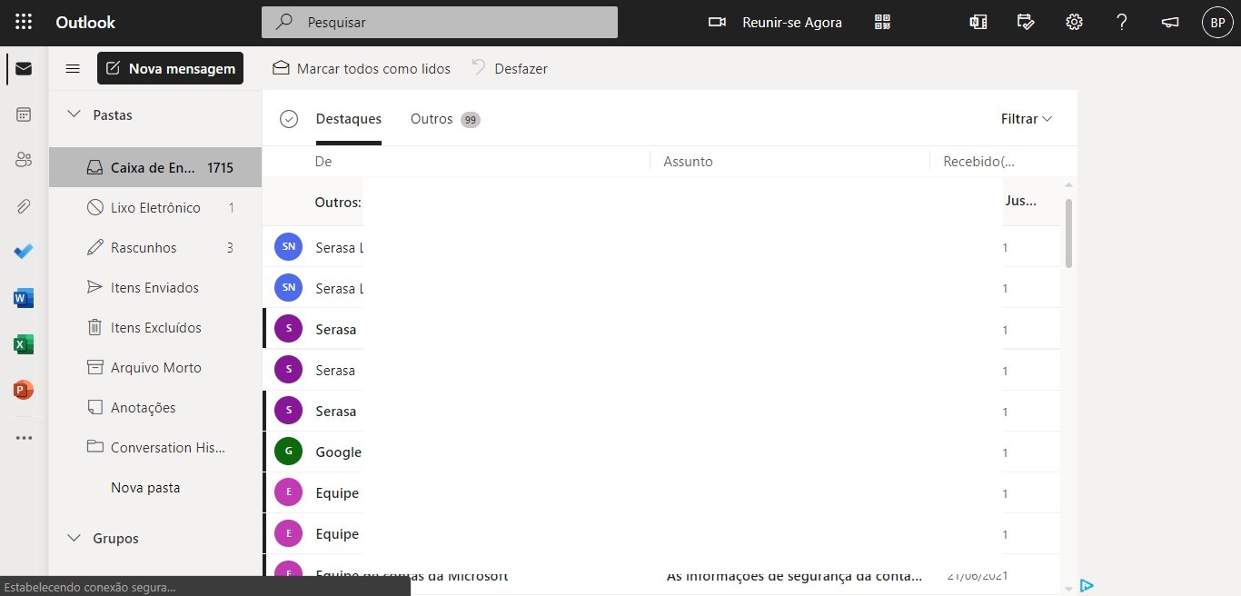Launch Word from the left rail
Viewport: 1241px width, 596px height.
[24, 298]
